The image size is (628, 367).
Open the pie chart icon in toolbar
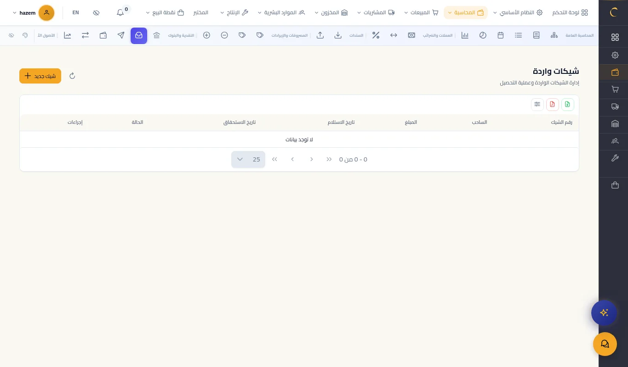pos(483,35)
